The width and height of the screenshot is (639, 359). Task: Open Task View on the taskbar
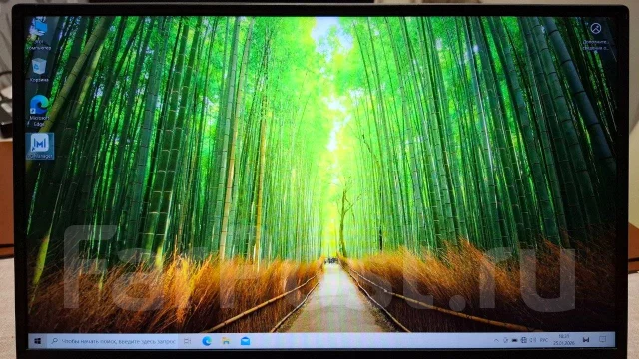(187, 341)
